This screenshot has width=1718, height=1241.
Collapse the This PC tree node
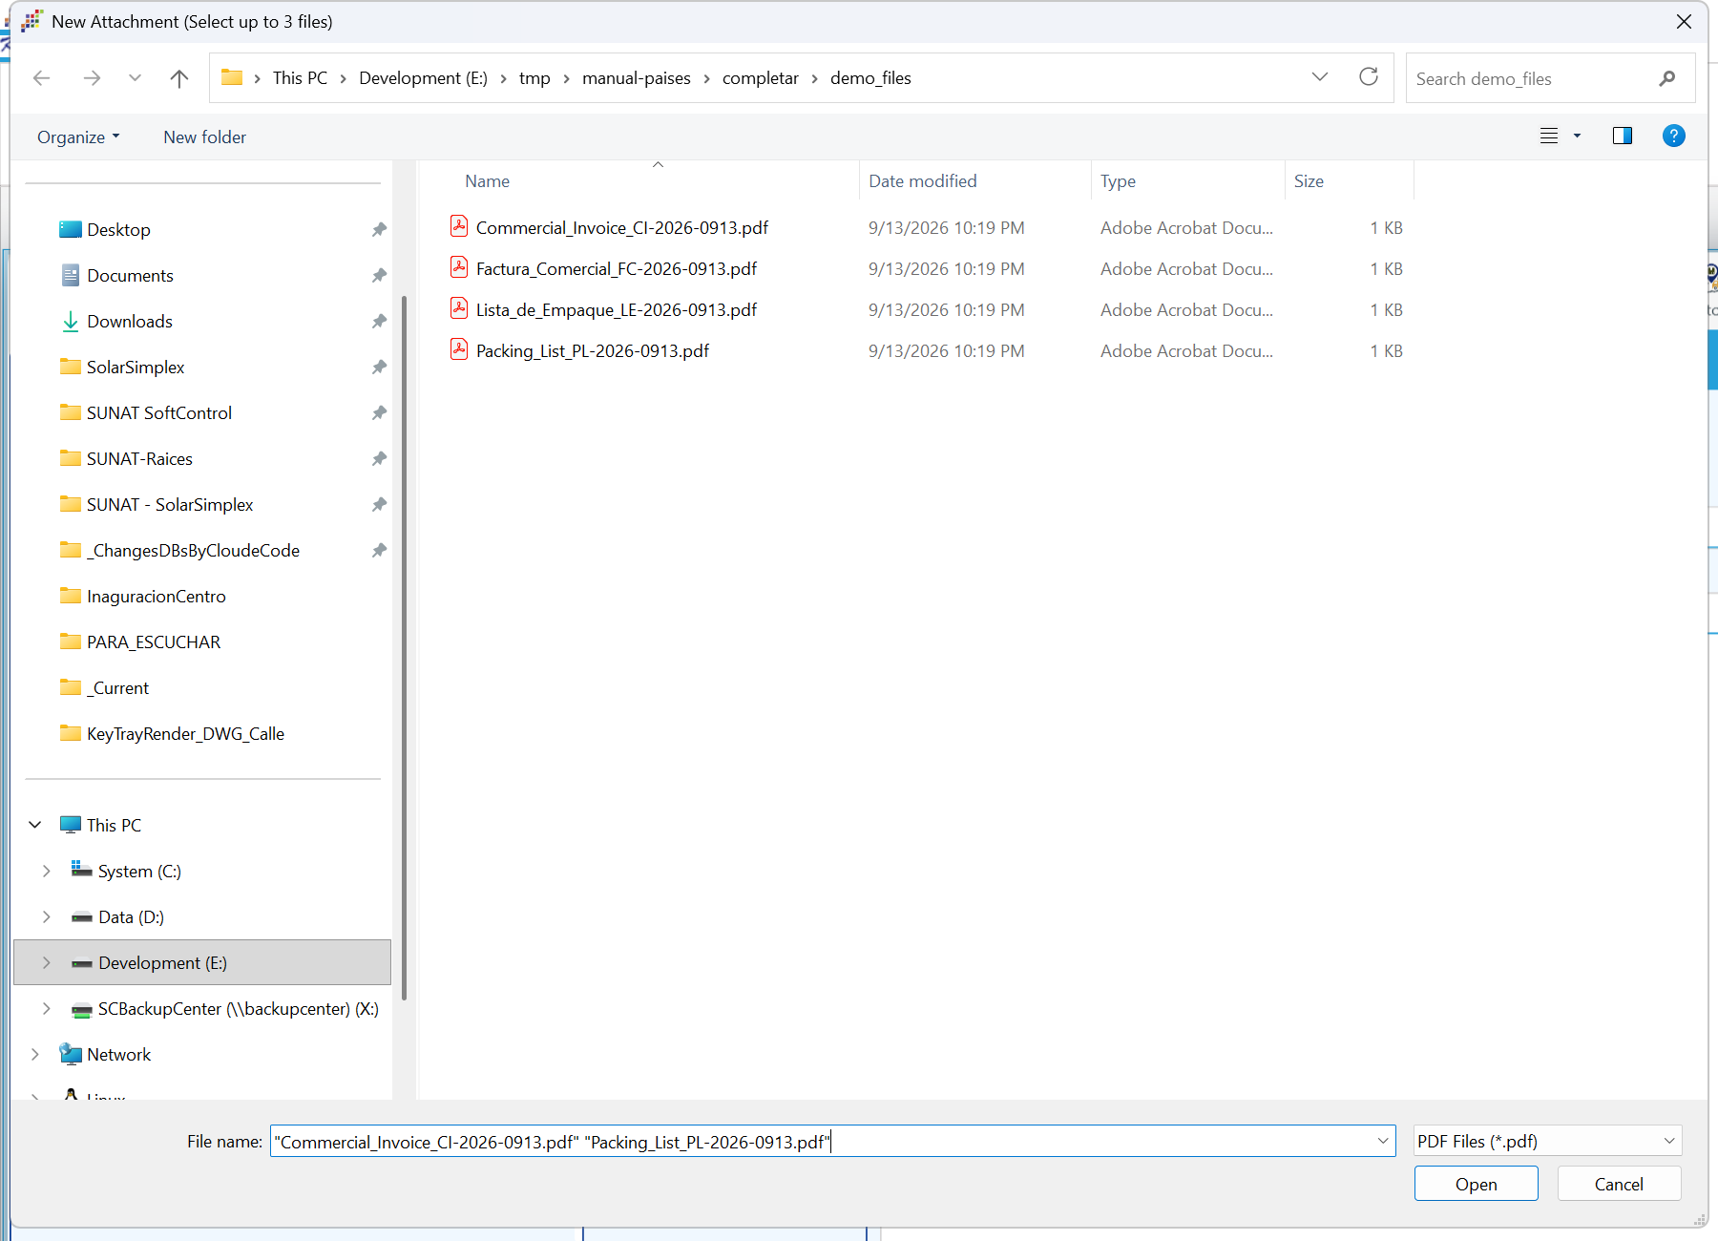pos(35,825)
